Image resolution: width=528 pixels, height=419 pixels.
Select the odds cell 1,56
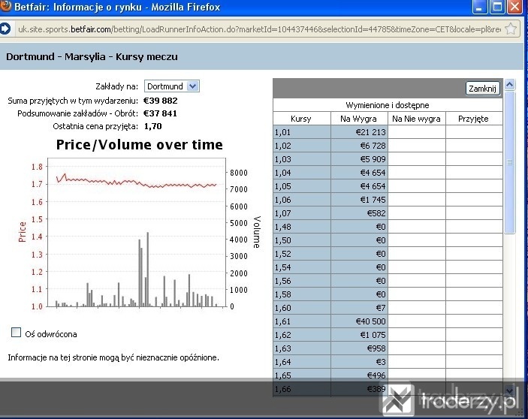(302, 281)
